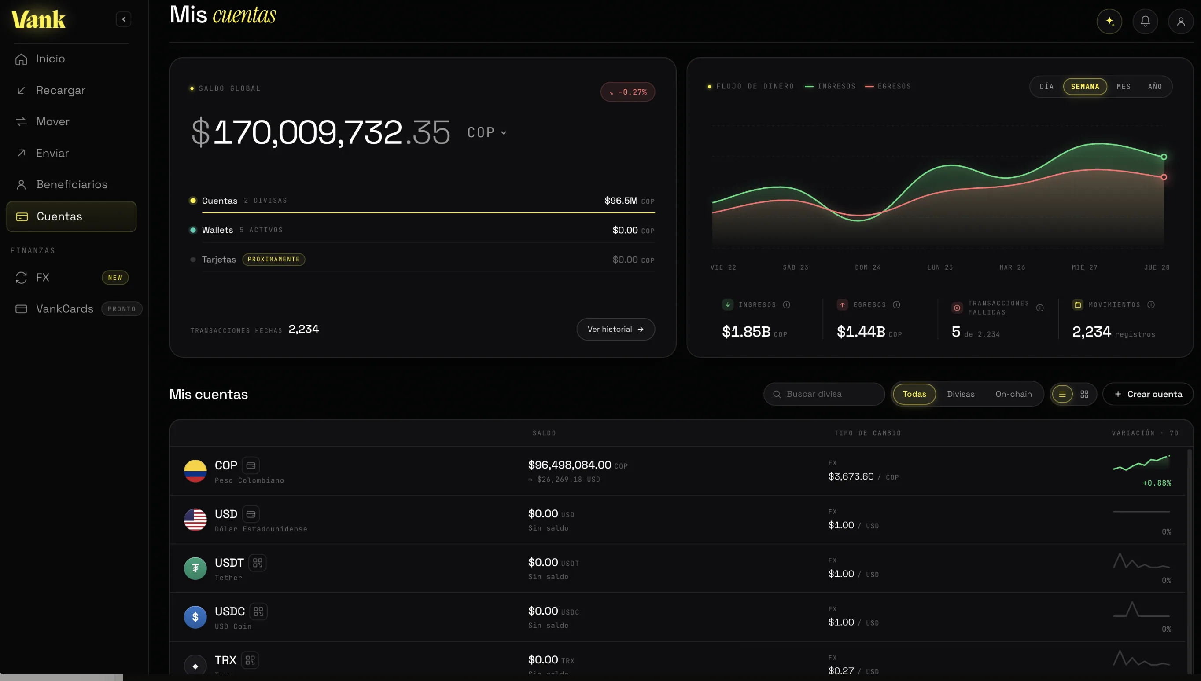The height and width of the screenshot is (681, 1201).
Task: Collapse the sidebar with the chevron button
Action: [124, 19]
